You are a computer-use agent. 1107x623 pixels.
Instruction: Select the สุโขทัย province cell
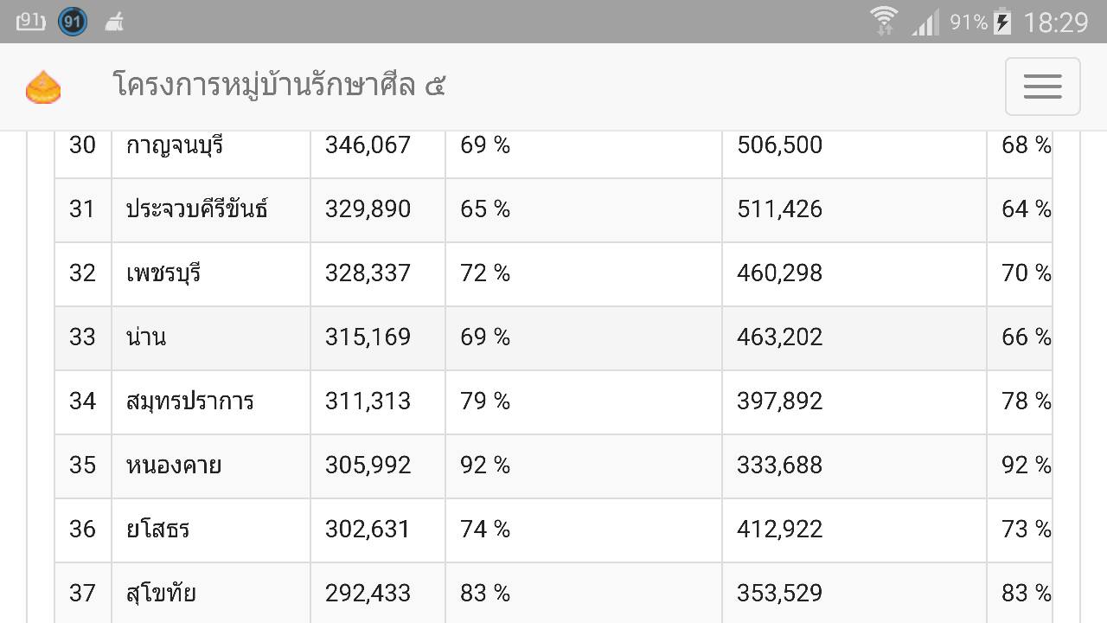click(211, 593)
